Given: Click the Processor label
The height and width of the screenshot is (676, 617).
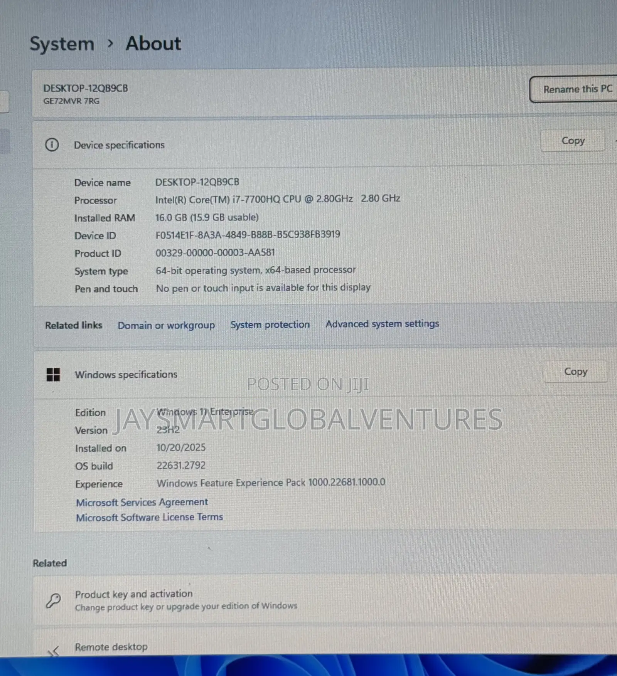Looking at the screenshot, I should [96, 200].
